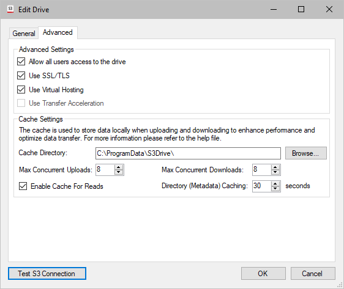Open Browse to pick cache directory
344x289 pixels.
306,153
